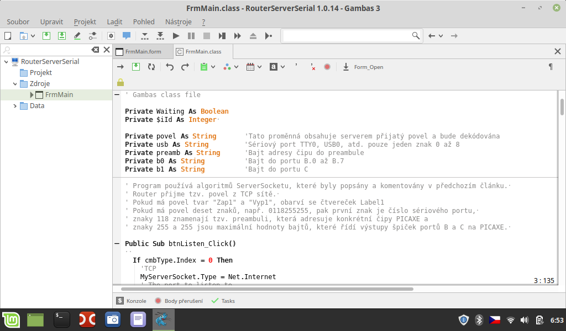
Task: Click the new project icon
Action: [8, 36]
